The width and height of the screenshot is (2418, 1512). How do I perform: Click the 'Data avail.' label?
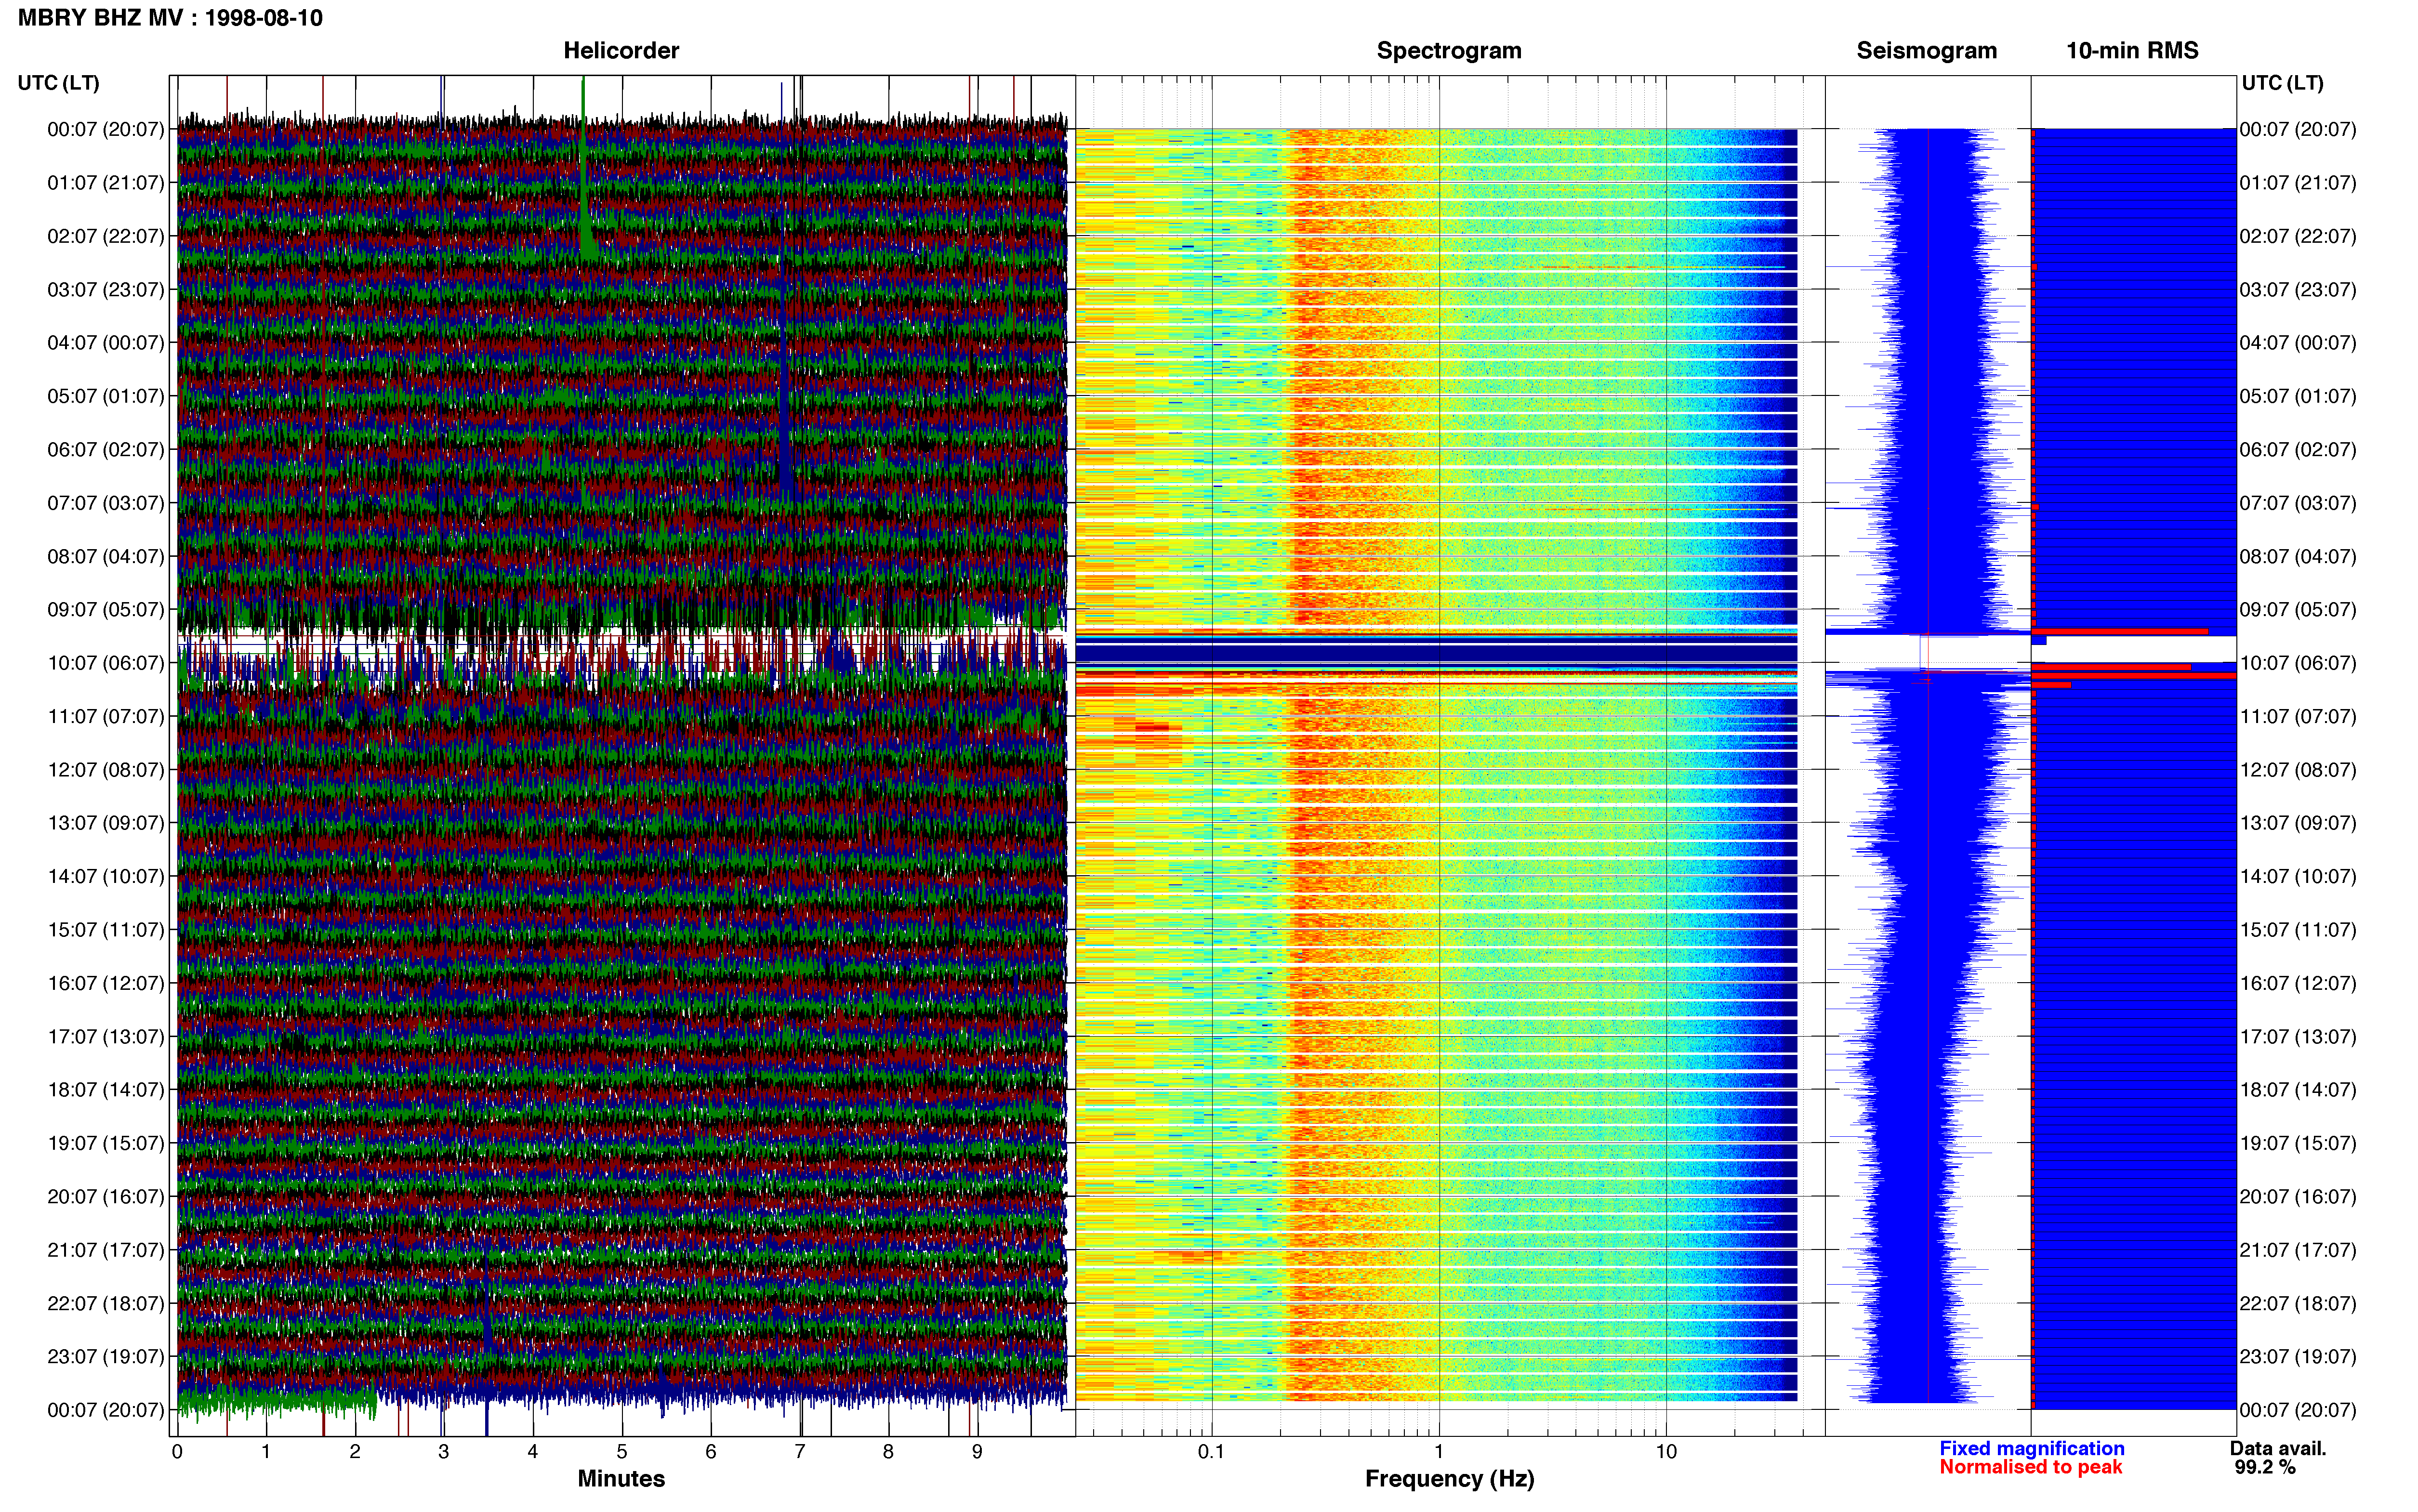point(2278,1449)
